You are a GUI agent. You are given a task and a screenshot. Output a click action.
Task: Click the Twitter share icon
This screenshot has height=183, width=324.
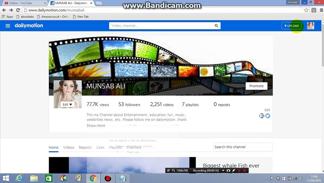(268, 116)
